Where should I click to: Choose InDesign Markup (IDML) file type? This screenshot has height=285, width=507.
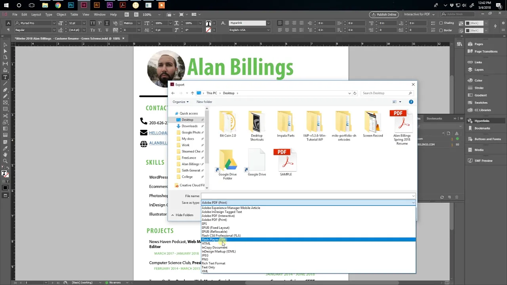pyautogui.click(x=309, y=251)
